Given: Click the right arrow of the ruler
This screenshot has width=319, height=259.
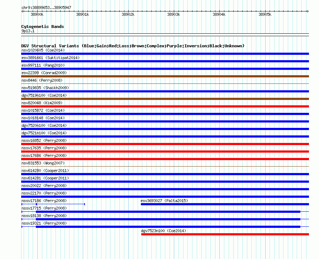Looking at the screenshot, I should [308, 11].
